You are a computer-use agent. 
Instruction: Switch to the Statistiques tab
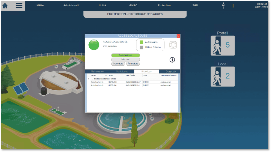[122, 71]
